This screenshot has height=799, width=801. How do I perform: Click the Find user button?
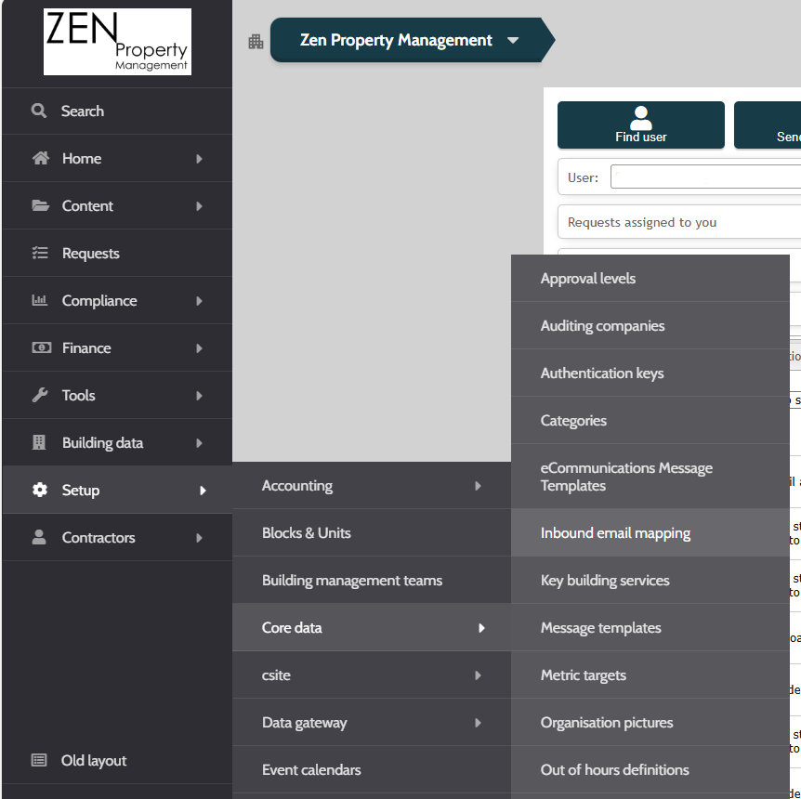[640, 124]
